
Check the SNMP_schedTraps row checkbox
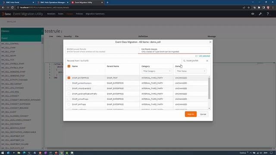(x=69, y=99)
